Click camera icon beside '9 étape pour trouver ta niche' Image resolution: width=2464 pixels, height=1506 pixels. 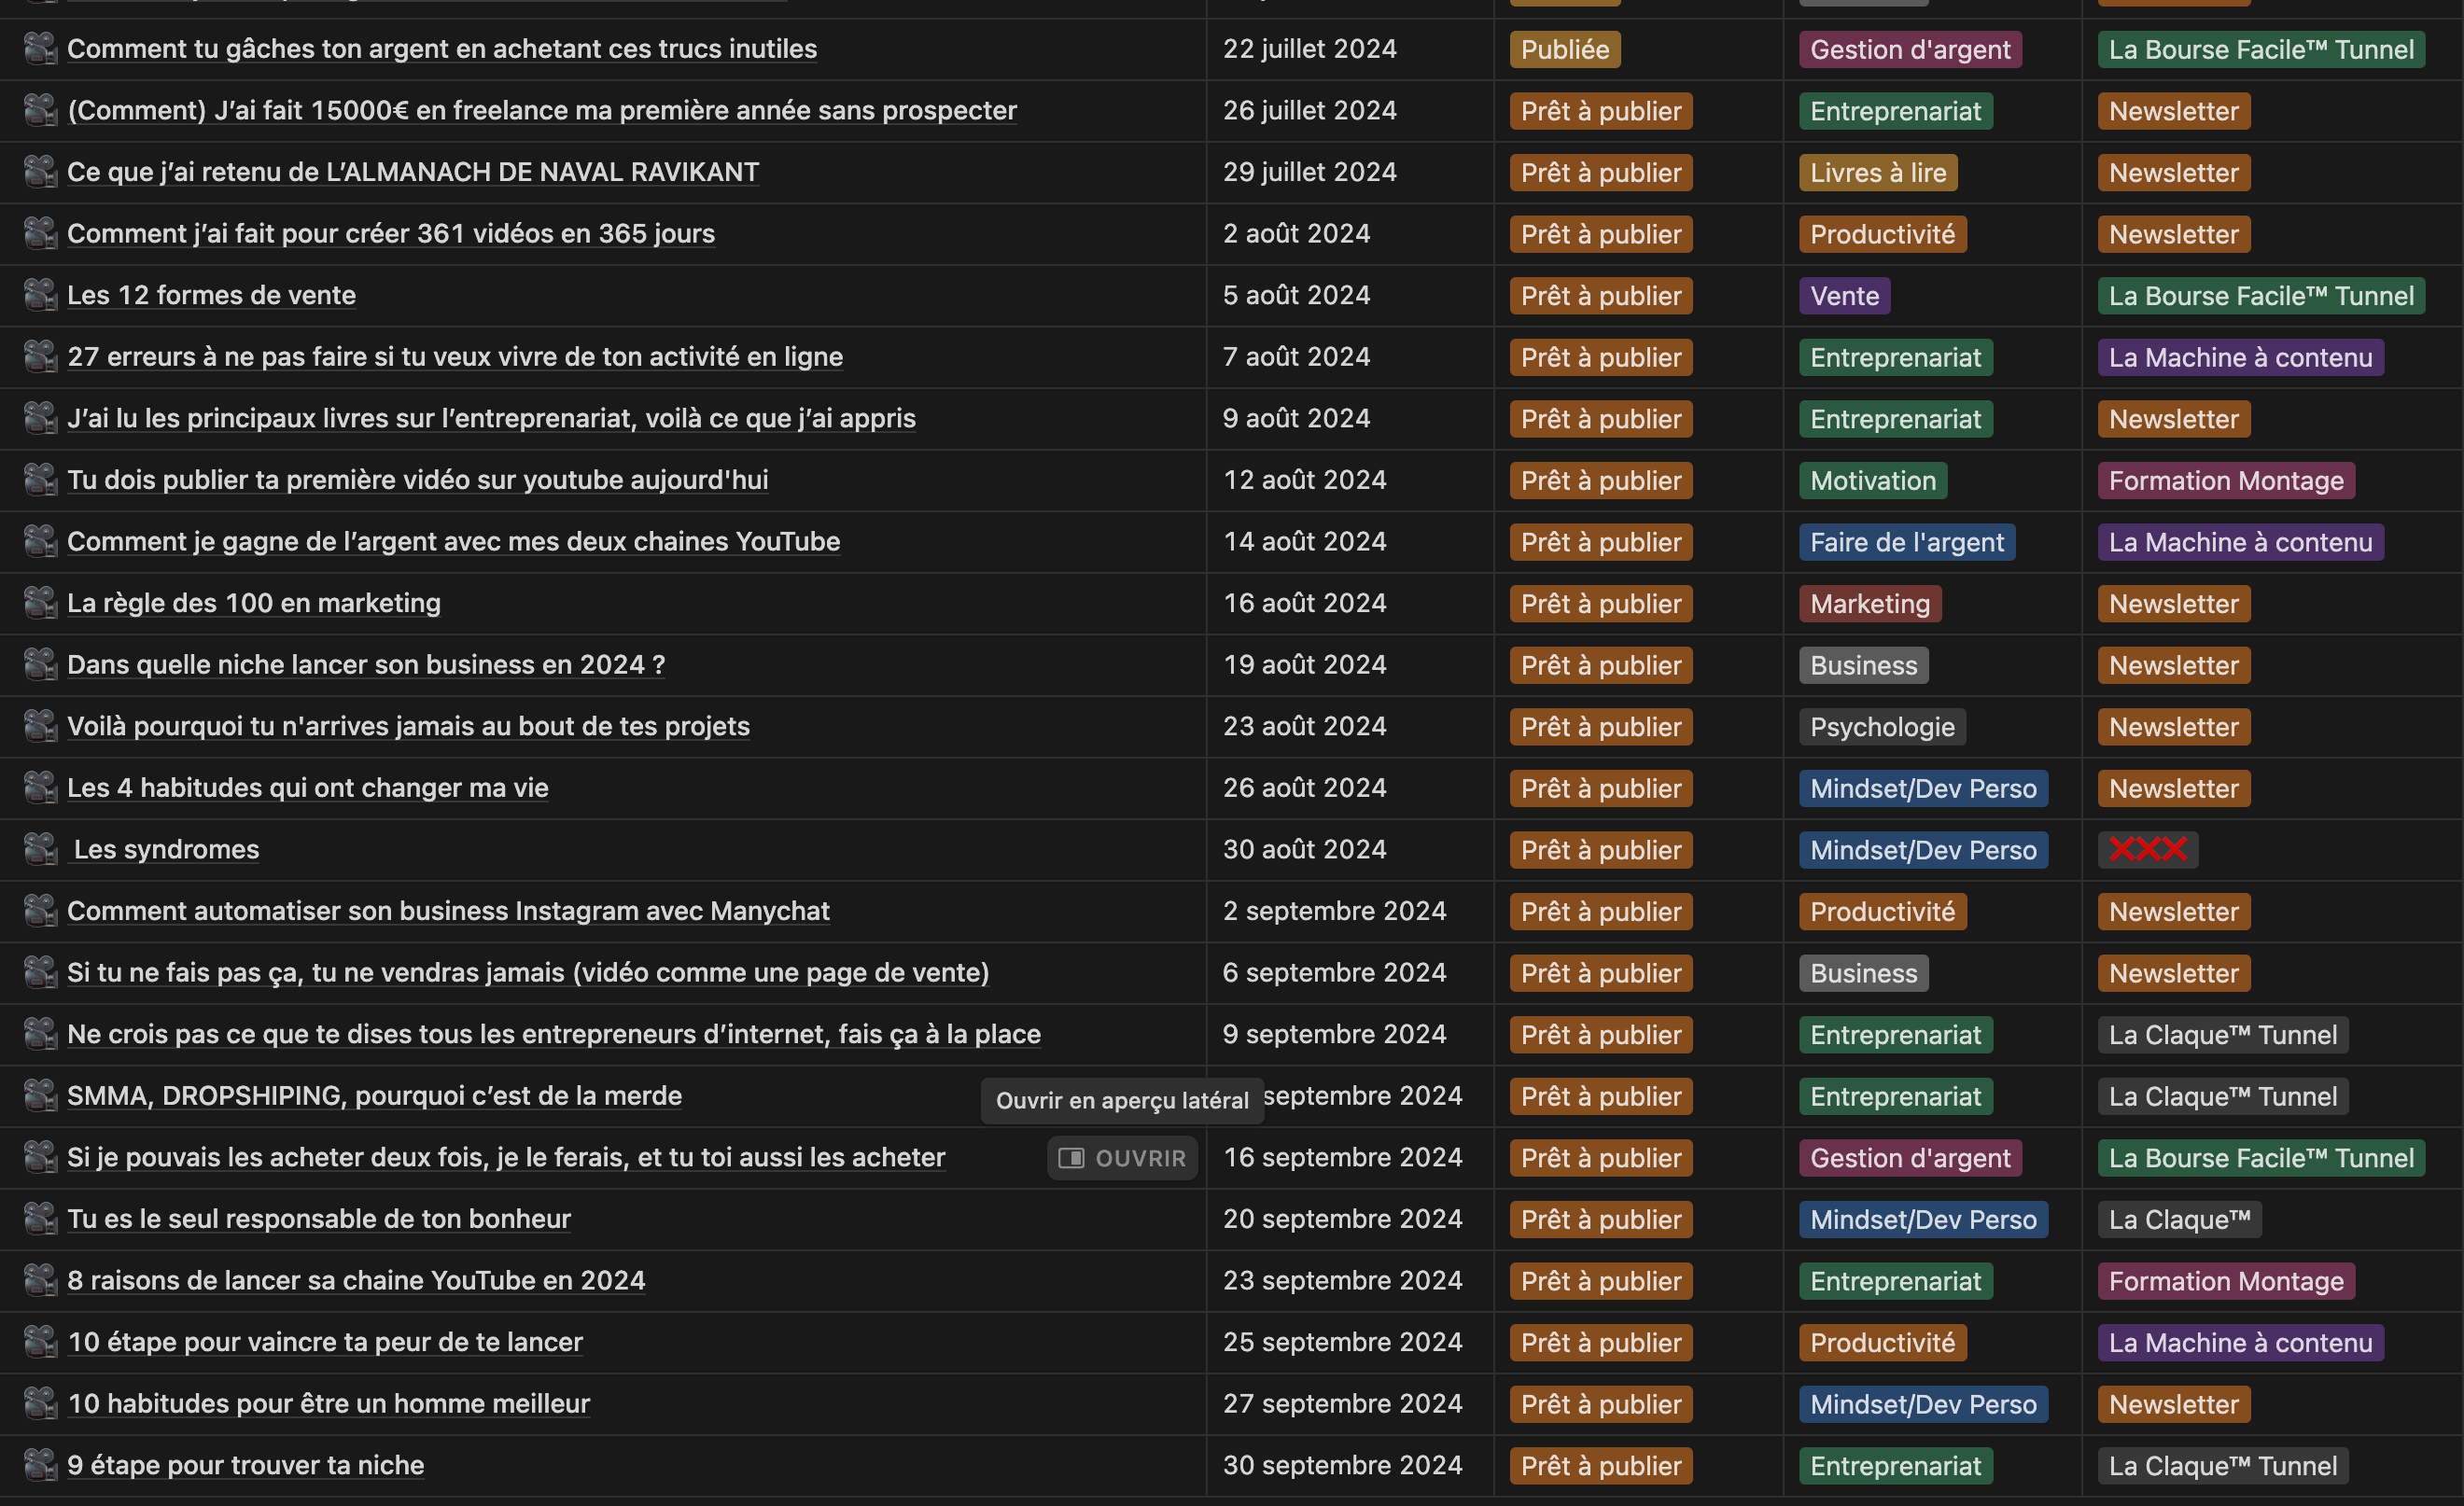(40, 1465)
